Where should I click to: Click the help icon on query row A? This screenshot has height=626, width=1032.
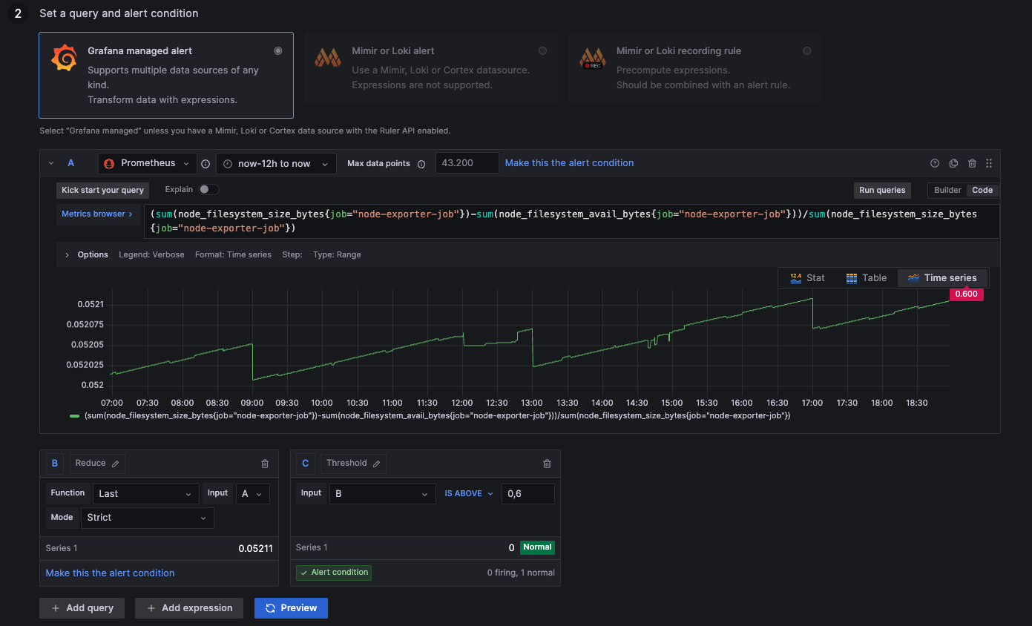(935, 163)
